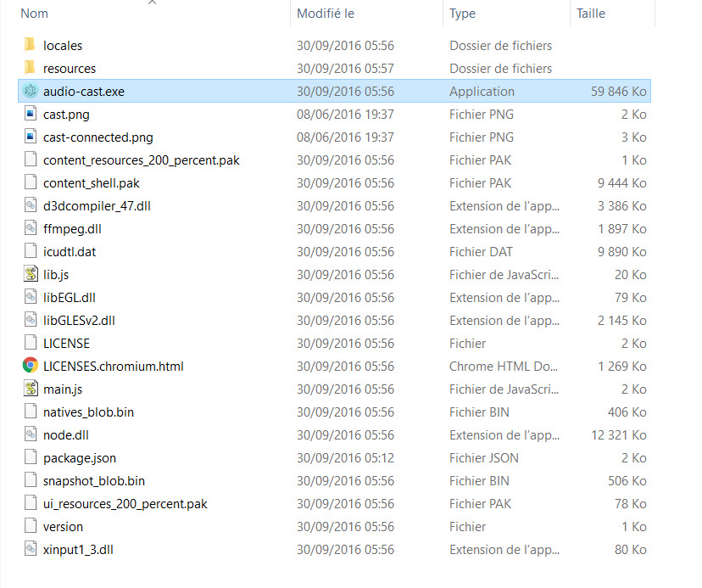Screen dimensions: 702x588
Task: Select the icudtl.dat file name
Action: click(x=70, y=252)
